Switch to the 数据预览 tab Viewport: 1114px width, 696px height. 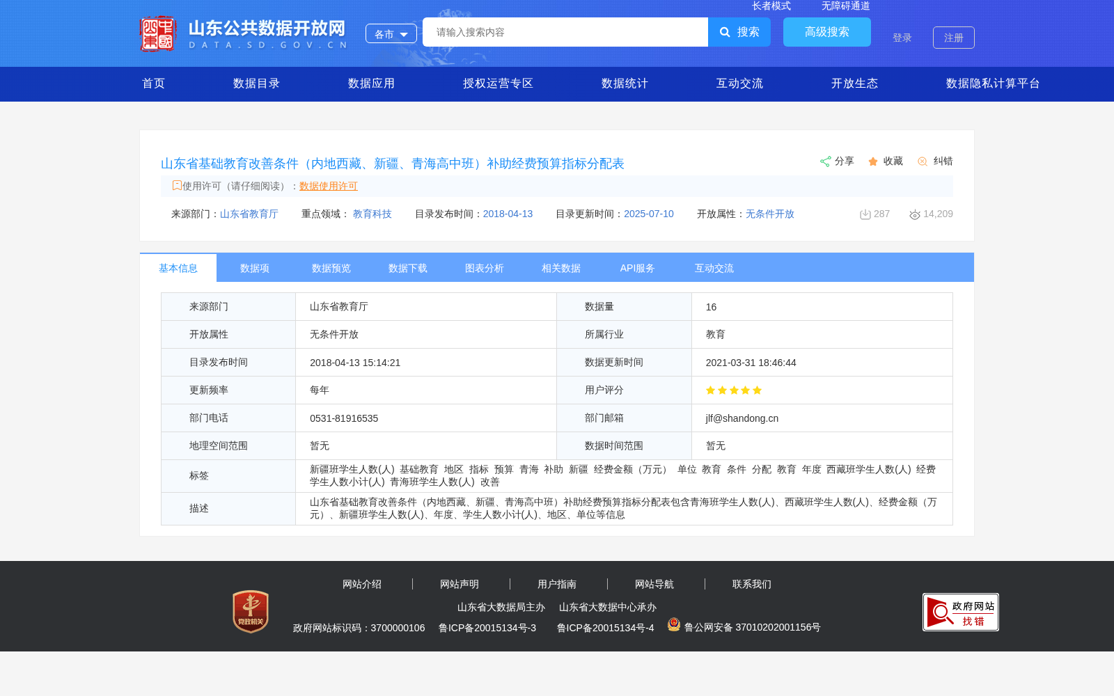(x=331, y=268)
